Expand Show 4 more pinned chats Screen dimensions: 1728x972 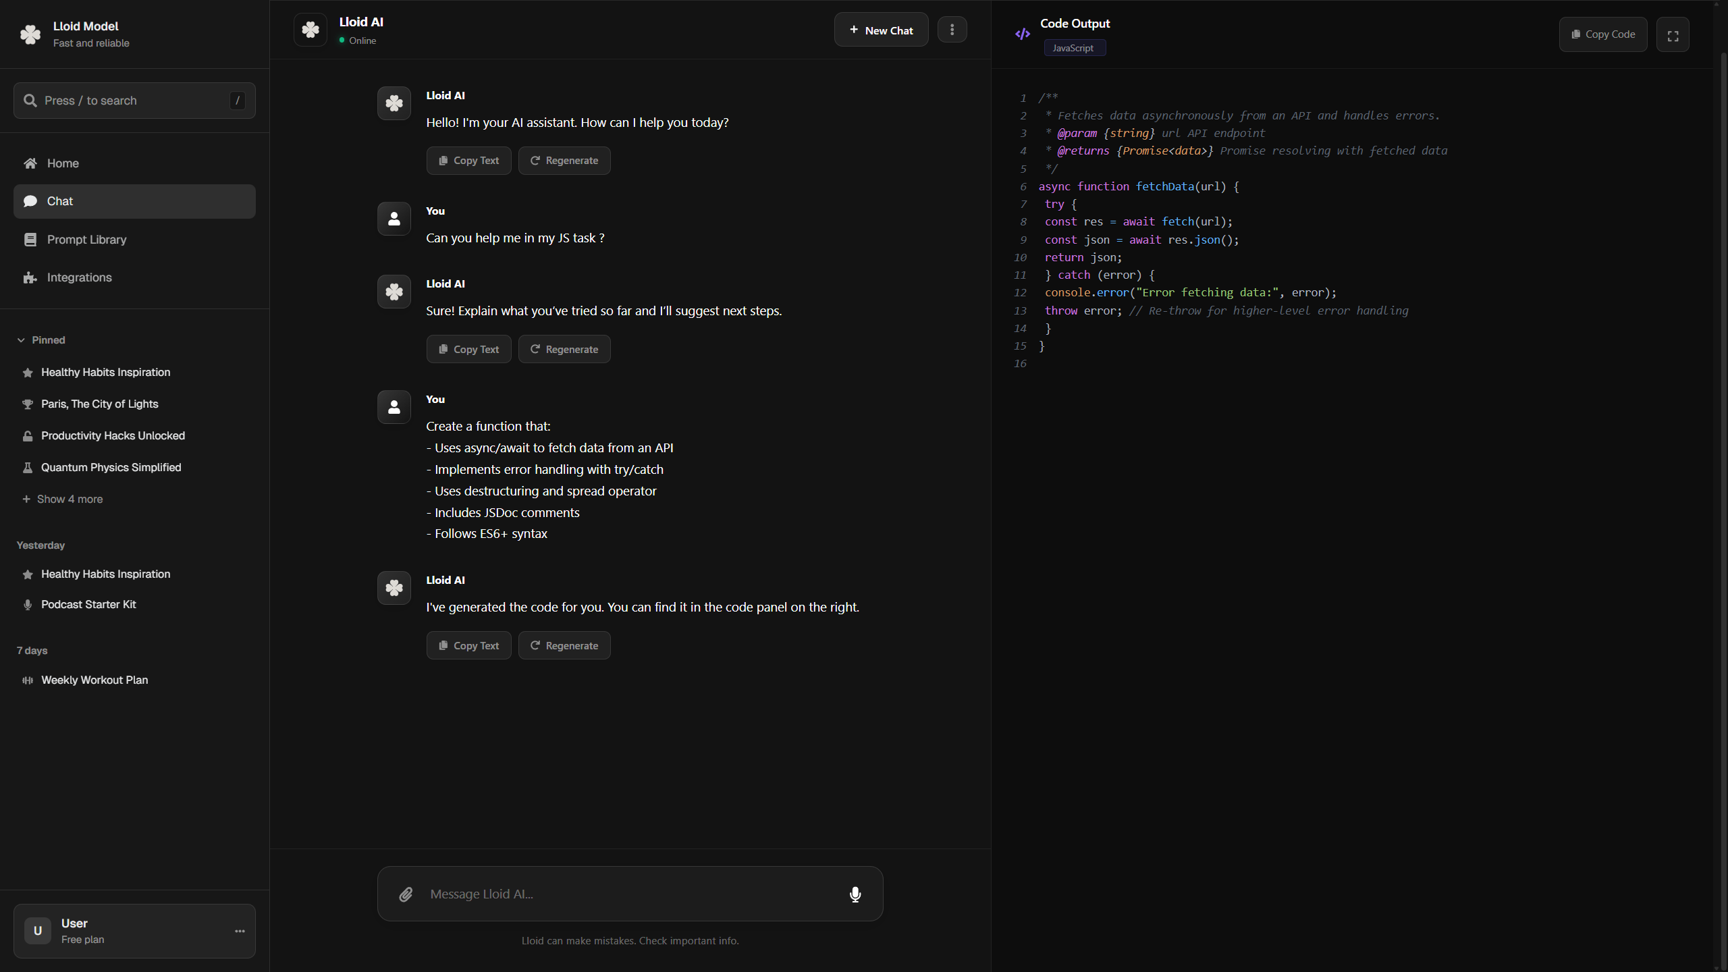[x=70, y=499]
